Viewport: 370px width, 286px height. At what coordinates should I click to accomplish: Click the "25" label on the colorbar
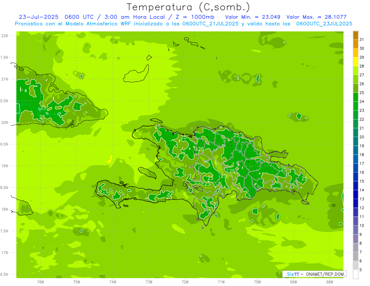click(x=362, y=93)
